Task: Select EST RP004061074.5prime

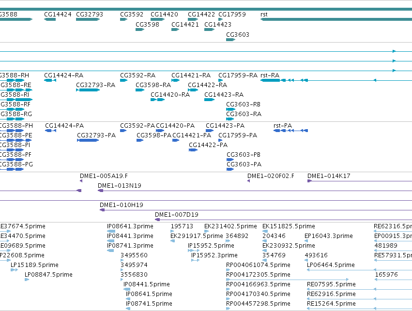Action: click(x=259, y=266)
